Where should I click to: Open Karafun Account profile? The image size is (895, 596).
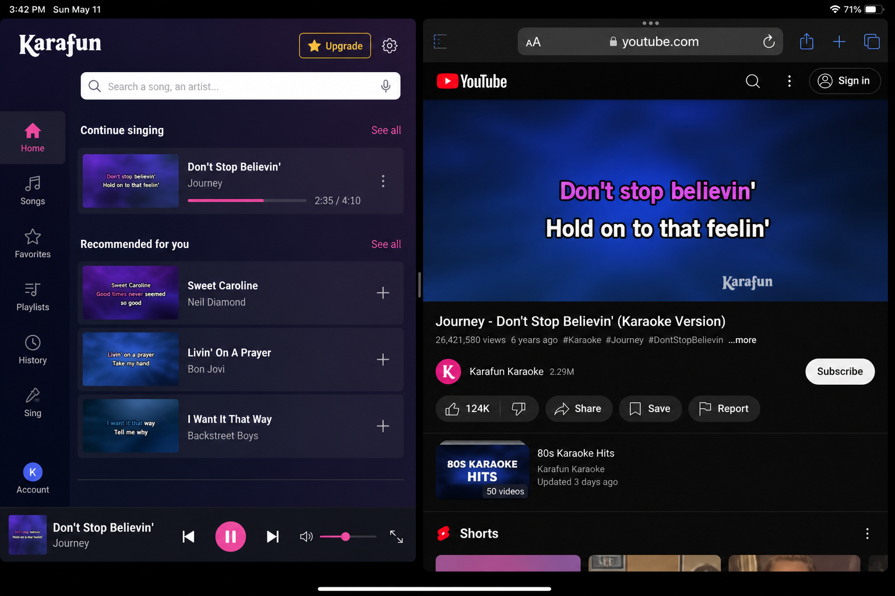coord(33,478)
